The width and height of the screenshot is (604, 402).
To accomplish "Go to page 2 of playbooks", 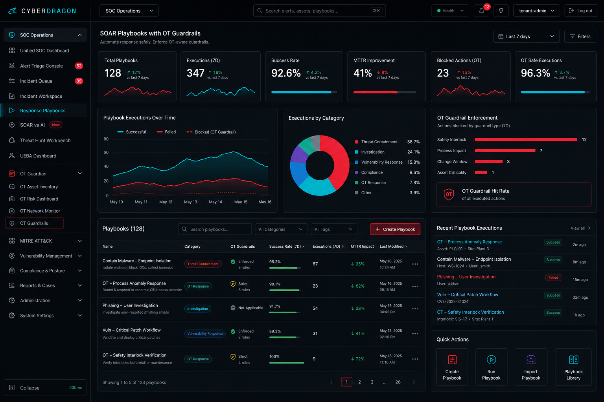I will [x=359, y=382].
